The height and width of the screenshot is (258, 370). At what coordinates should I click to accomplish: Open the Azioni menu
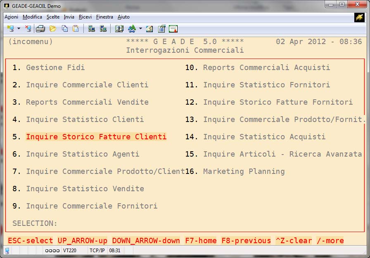point(11,17)
